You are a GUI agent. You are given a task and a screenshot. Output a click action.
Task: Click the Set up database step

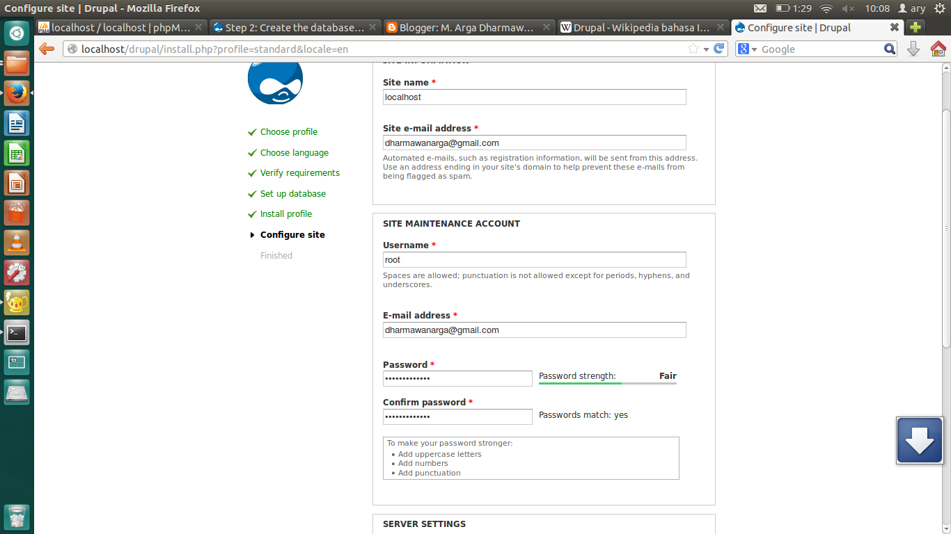click(x=293, y=194)
